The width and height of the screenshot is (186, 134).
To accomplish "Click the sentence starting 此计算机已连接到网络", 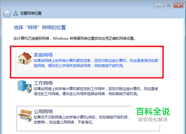I will pyautogui.click(x=74, y=38).
